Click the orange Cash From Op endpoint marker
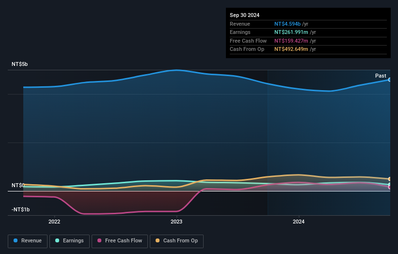The height and width of the screenshot is (254, 398). point(390,179)
